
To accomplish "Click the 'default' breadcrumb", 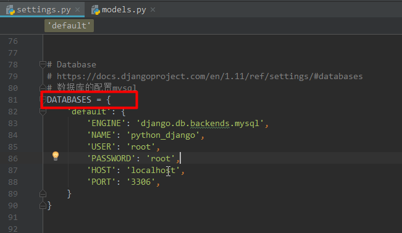I will 69,26.
